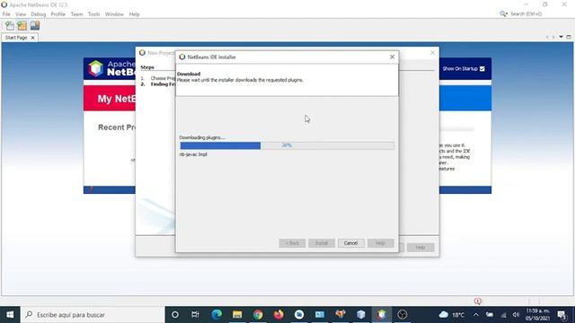Click the Search field in NetBeans
Image resolution: width=575 pixels, height=323 pixels.
(x=526, y=14)
